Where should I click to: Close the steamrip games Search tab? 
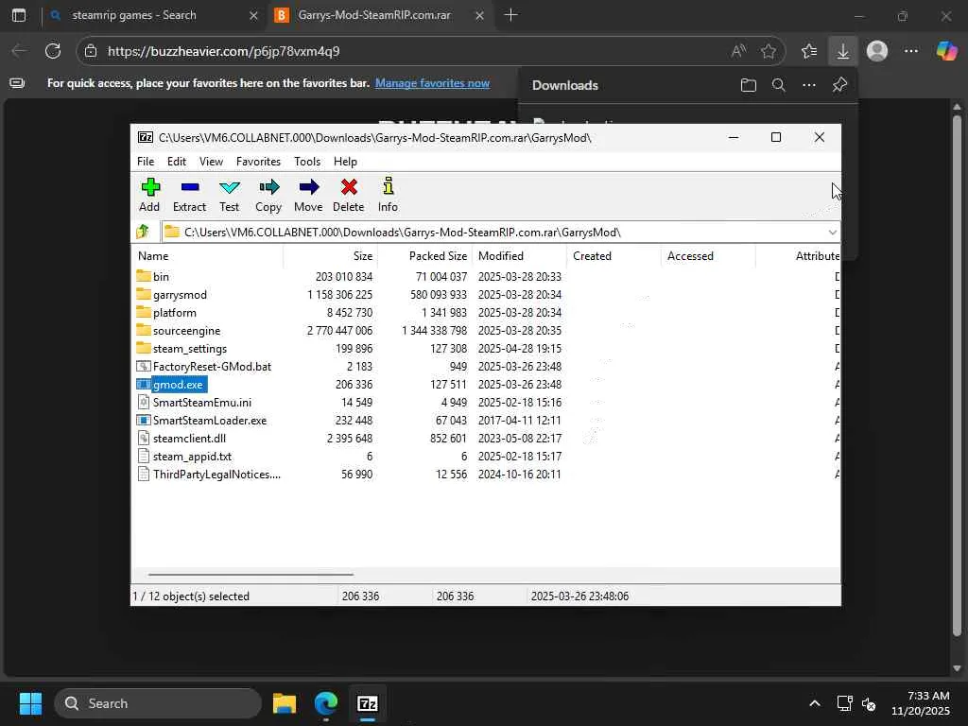click(253, 15)
